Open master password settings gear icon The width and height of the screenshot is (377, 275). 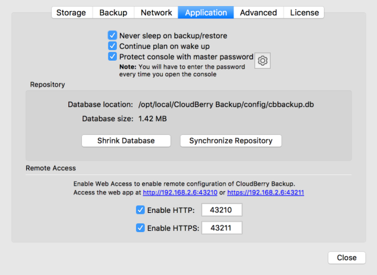pos(263,61)
